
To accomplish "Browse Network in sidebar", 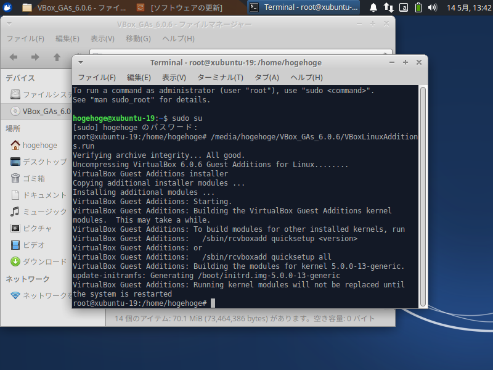I will (41, 295).
